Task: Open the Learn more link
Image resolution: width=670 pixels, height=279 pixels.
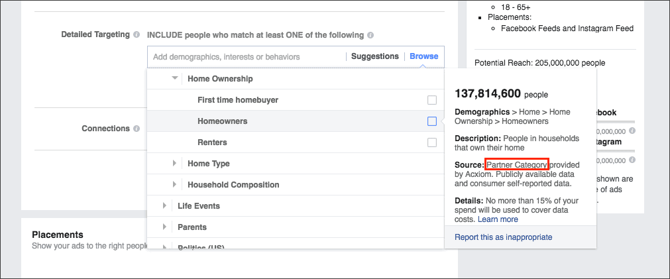Action: click(x=498, y=219)
